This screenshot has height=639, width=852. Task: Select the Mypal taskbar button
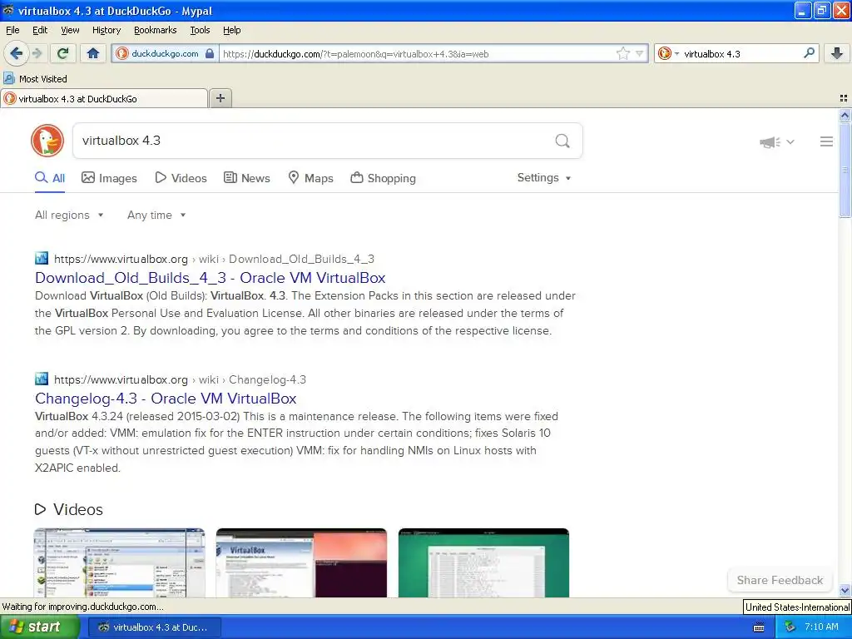[x=154, y=627]
